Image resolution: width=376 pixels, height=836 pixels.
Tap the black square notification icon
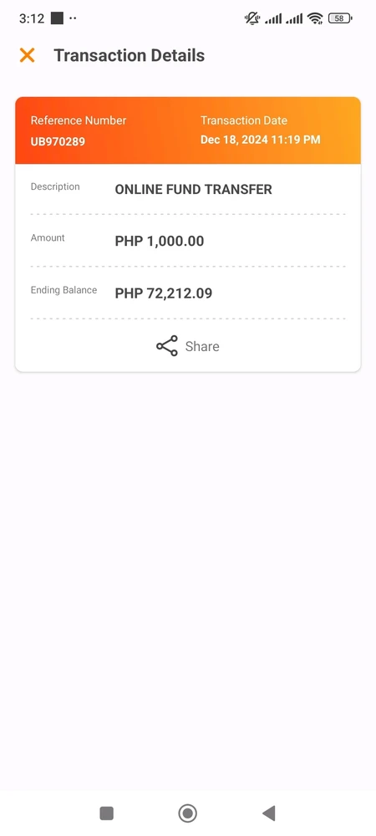click(x=57, y=18)
